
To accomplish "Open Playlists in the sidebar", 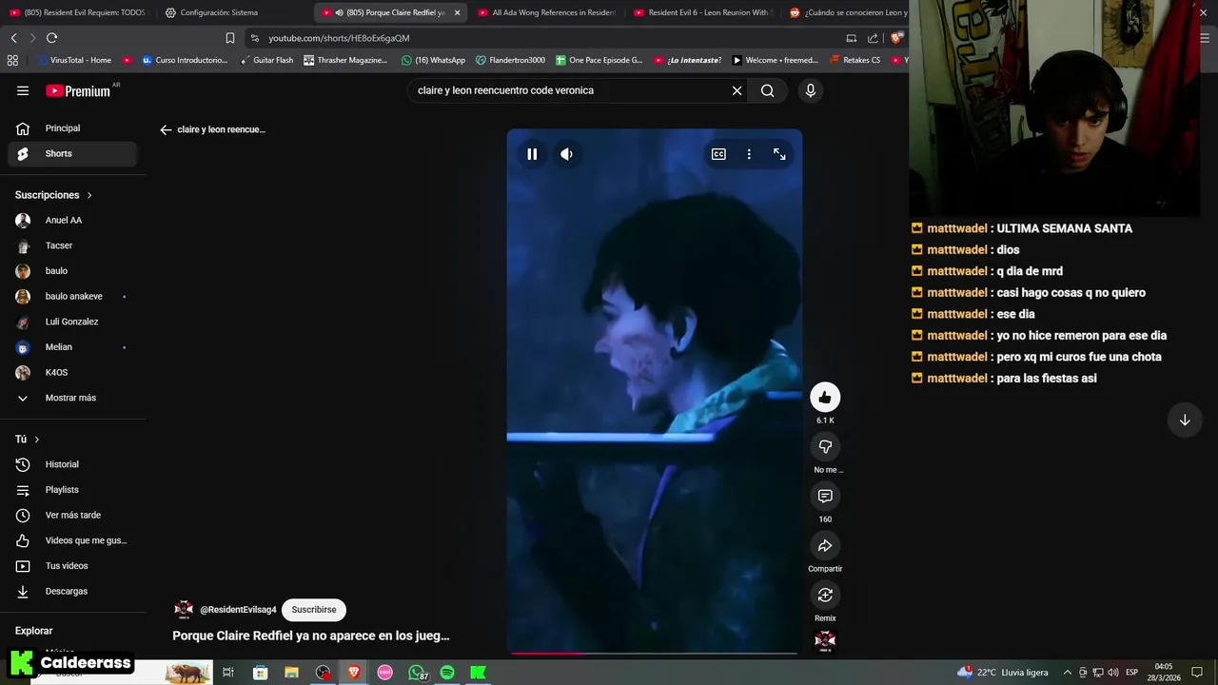I will click(72, 490).
